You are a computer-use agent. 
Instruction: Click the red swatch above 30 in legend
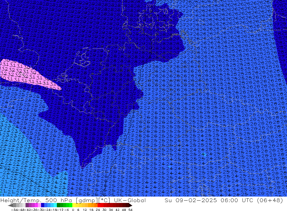106,205
